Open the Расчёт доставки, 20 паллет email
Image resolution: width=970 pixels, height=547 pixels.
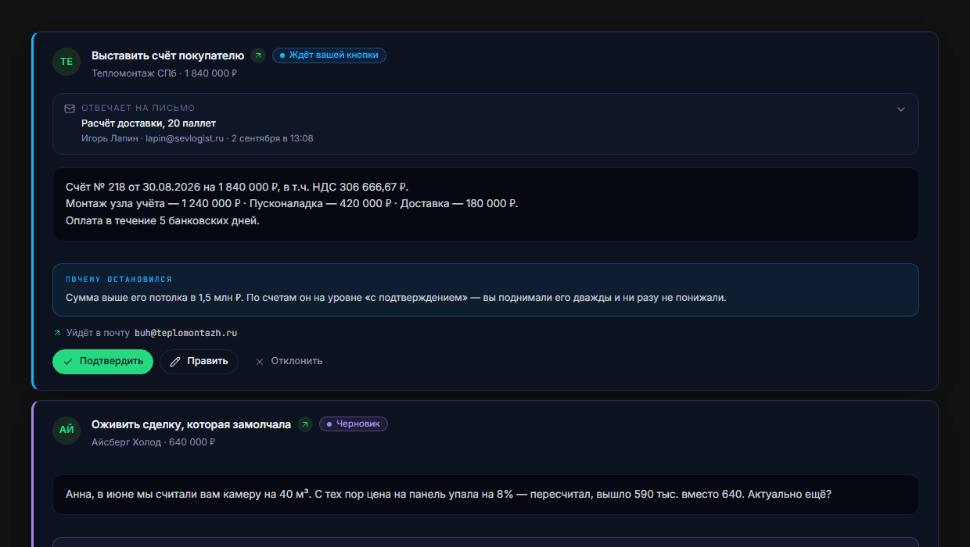pyautogui.click(x=149, y=123)
